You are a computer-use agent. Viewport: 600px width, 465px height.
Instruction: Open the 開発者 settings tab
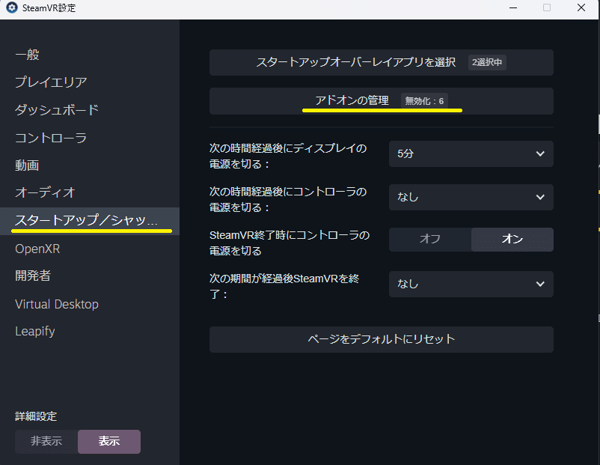[33, 276]
